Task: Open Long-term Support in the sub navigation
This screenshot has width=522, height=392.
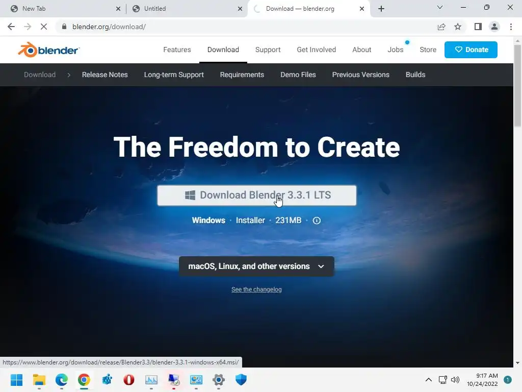Action: pyautogui.click(x=174, y=75)
